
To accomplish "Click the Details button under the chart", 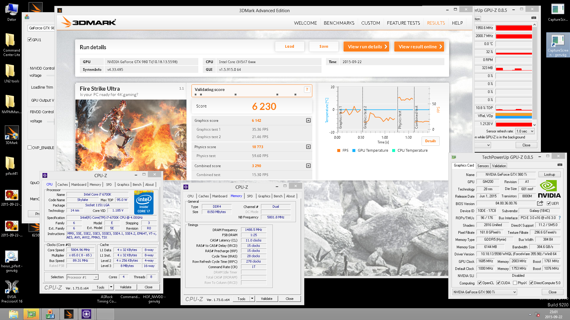I will click(430, 141).
